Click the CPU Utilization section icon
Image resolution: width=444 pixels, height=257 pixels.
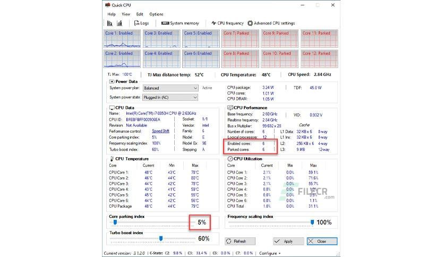230,159
